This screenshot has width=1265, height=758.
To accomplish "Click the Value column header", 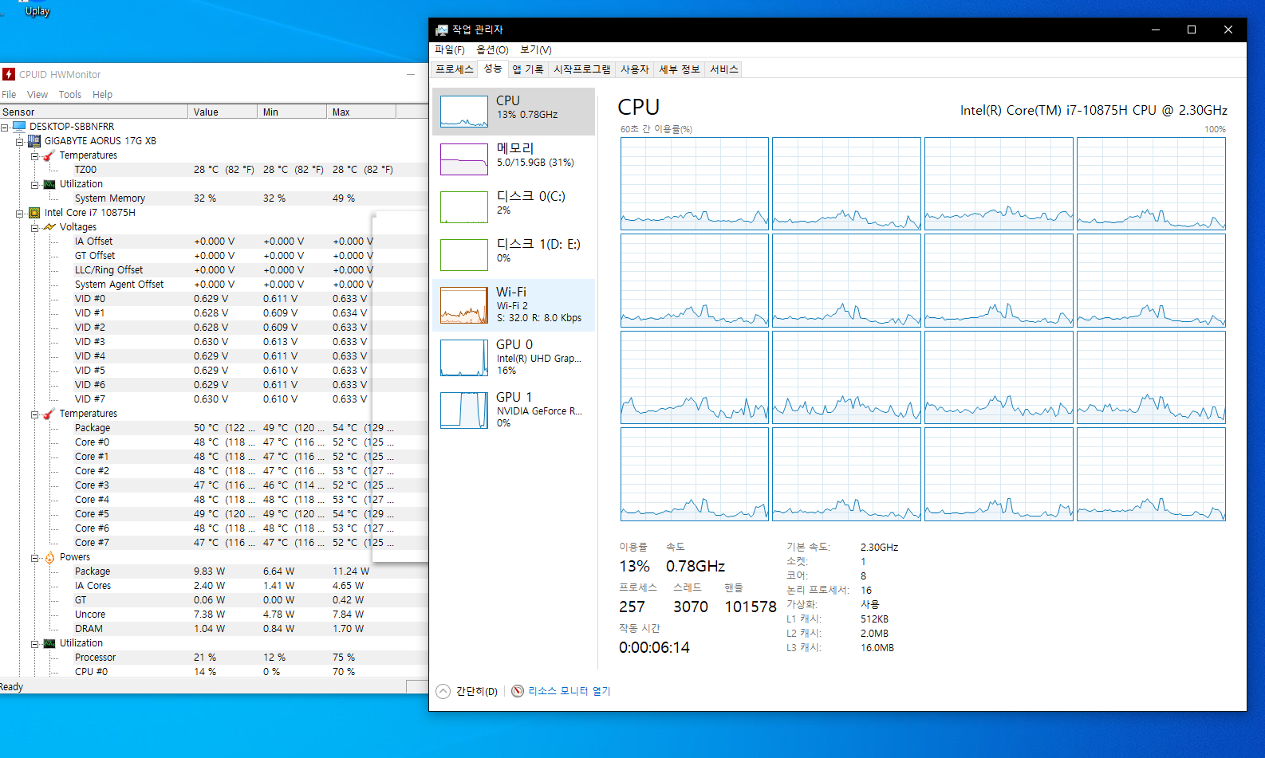I will tap(223, 112).
